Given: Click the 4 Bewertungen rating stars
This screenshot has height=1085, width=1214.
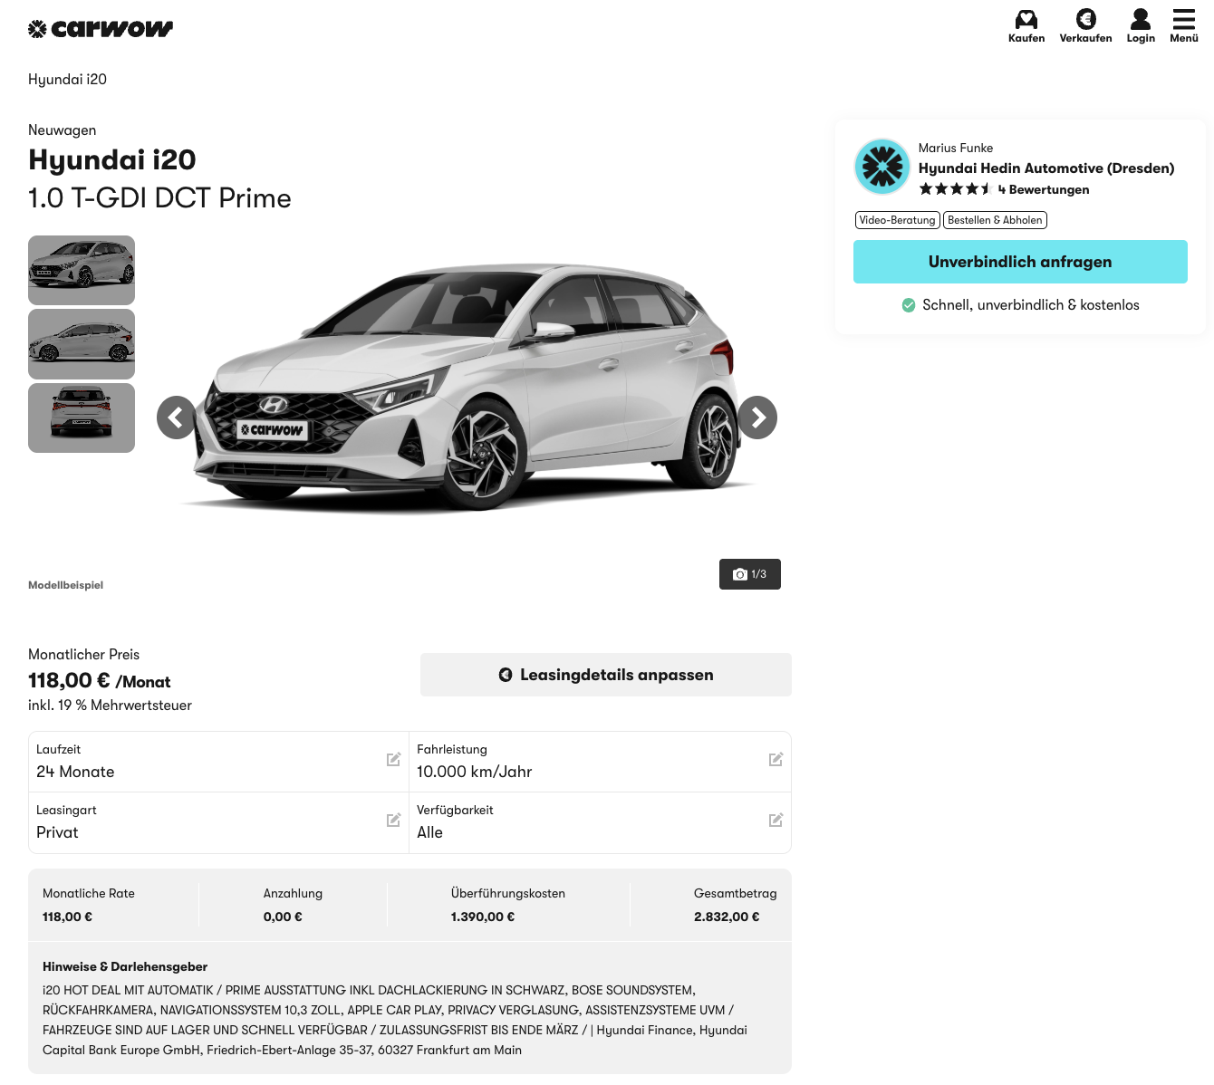Looking at the screenshot, I should click(956, 189).
